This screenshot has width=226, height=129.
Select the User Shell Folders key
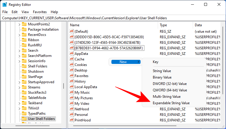[41, 119]
